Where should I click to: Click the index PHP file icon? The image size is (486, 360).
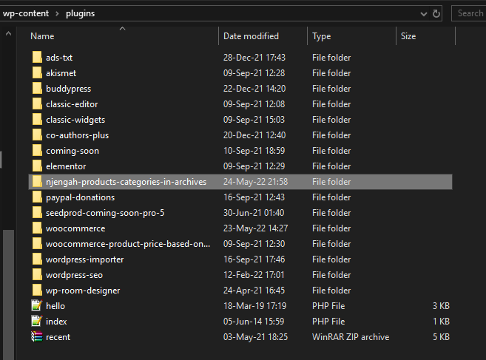coord(36,321)
